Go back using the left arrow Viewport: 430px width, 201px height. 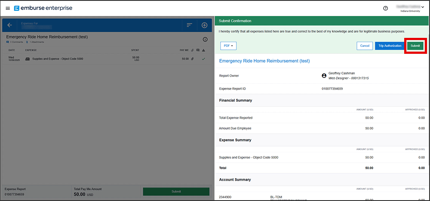click(9, 25)
